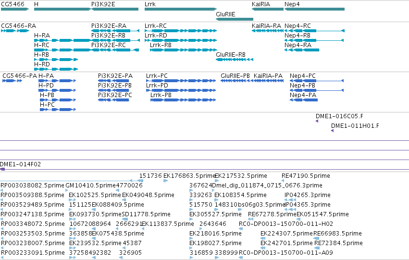The width and height of the screenshot is (409, 260).
Task: Click the EK224307.5prime label
Action: pyautogui.click(x=286, y=234)
